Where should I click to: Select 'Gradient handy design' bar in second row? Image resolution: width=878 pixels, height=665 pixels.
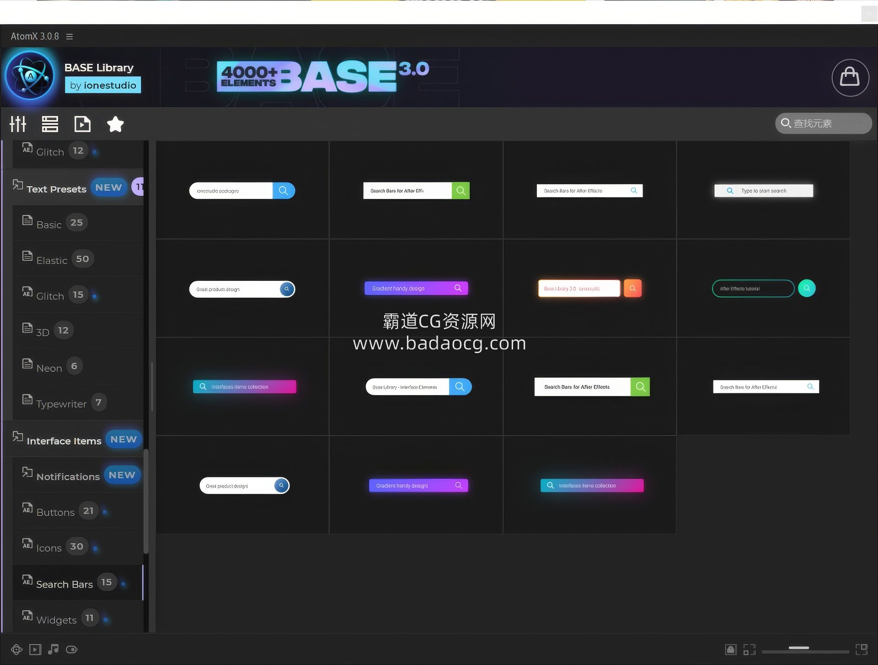[416, 288]
